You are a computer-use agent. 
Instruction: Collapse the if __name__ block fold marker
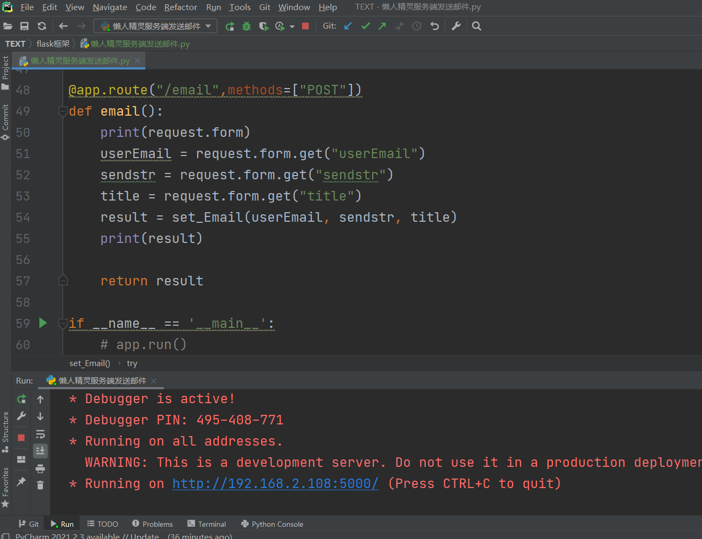[63, 323]
